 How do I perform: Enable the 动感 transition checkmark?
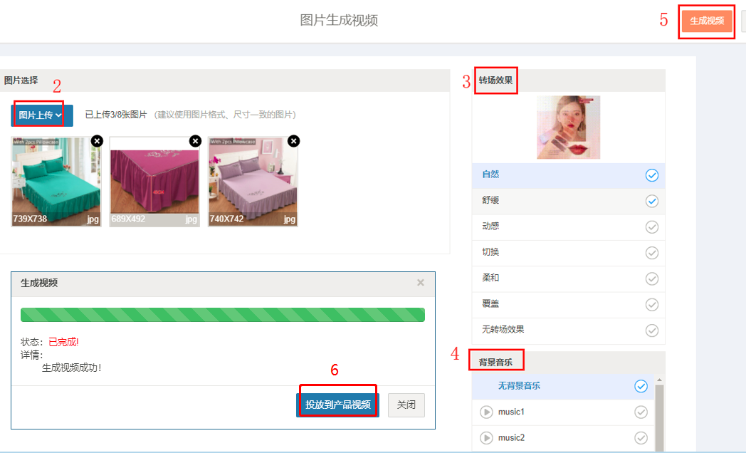pyautogui.click(x=651, y=227)
